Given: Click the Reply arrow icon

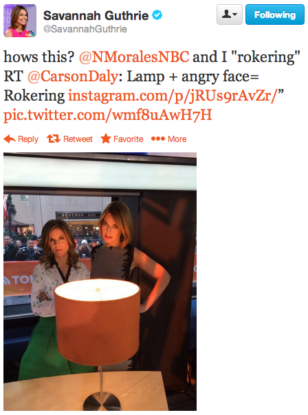Looking at the screenshot, I should [x=10, y=139].
